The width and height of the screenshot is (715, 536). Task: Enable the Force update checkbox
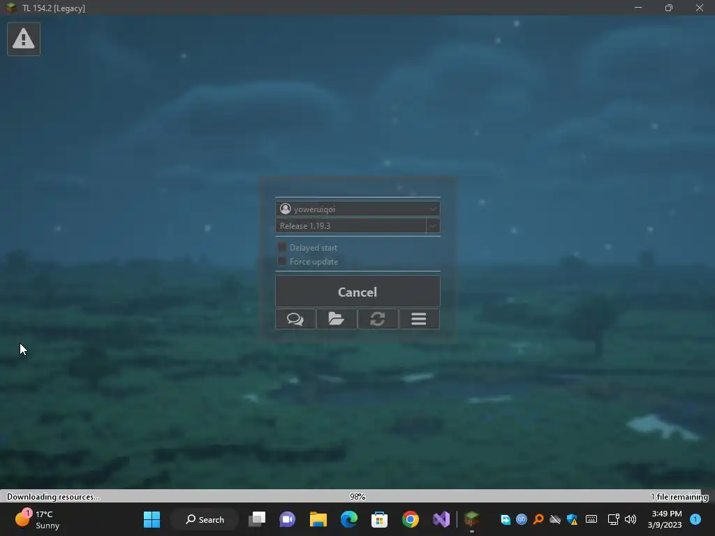click(x=282, y=262)
